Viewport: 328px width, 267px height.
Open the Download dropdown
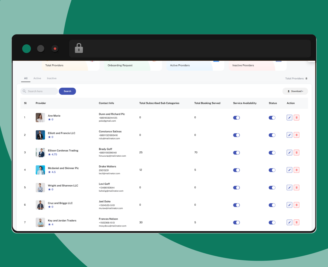coord(295,91)
